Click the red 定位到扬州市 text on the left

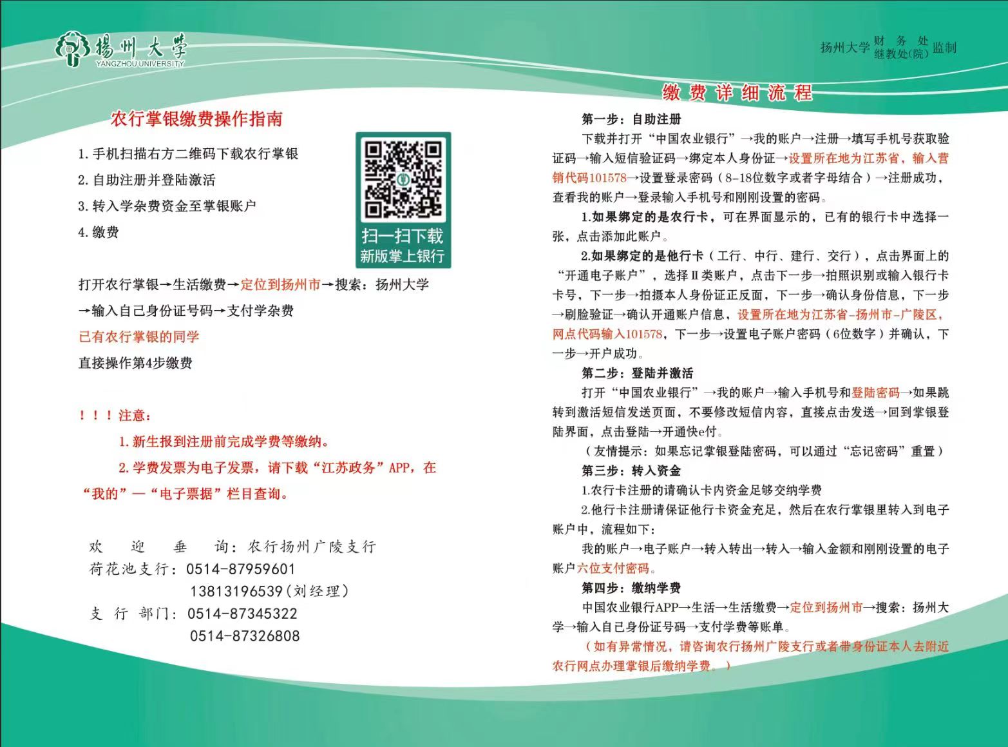(280, 285)
